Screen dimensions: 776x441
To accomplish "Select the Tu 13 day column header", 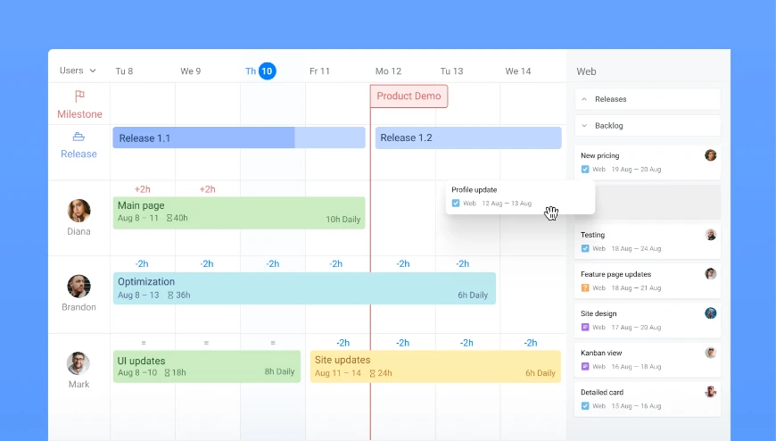I will click(x=452, y=71).
